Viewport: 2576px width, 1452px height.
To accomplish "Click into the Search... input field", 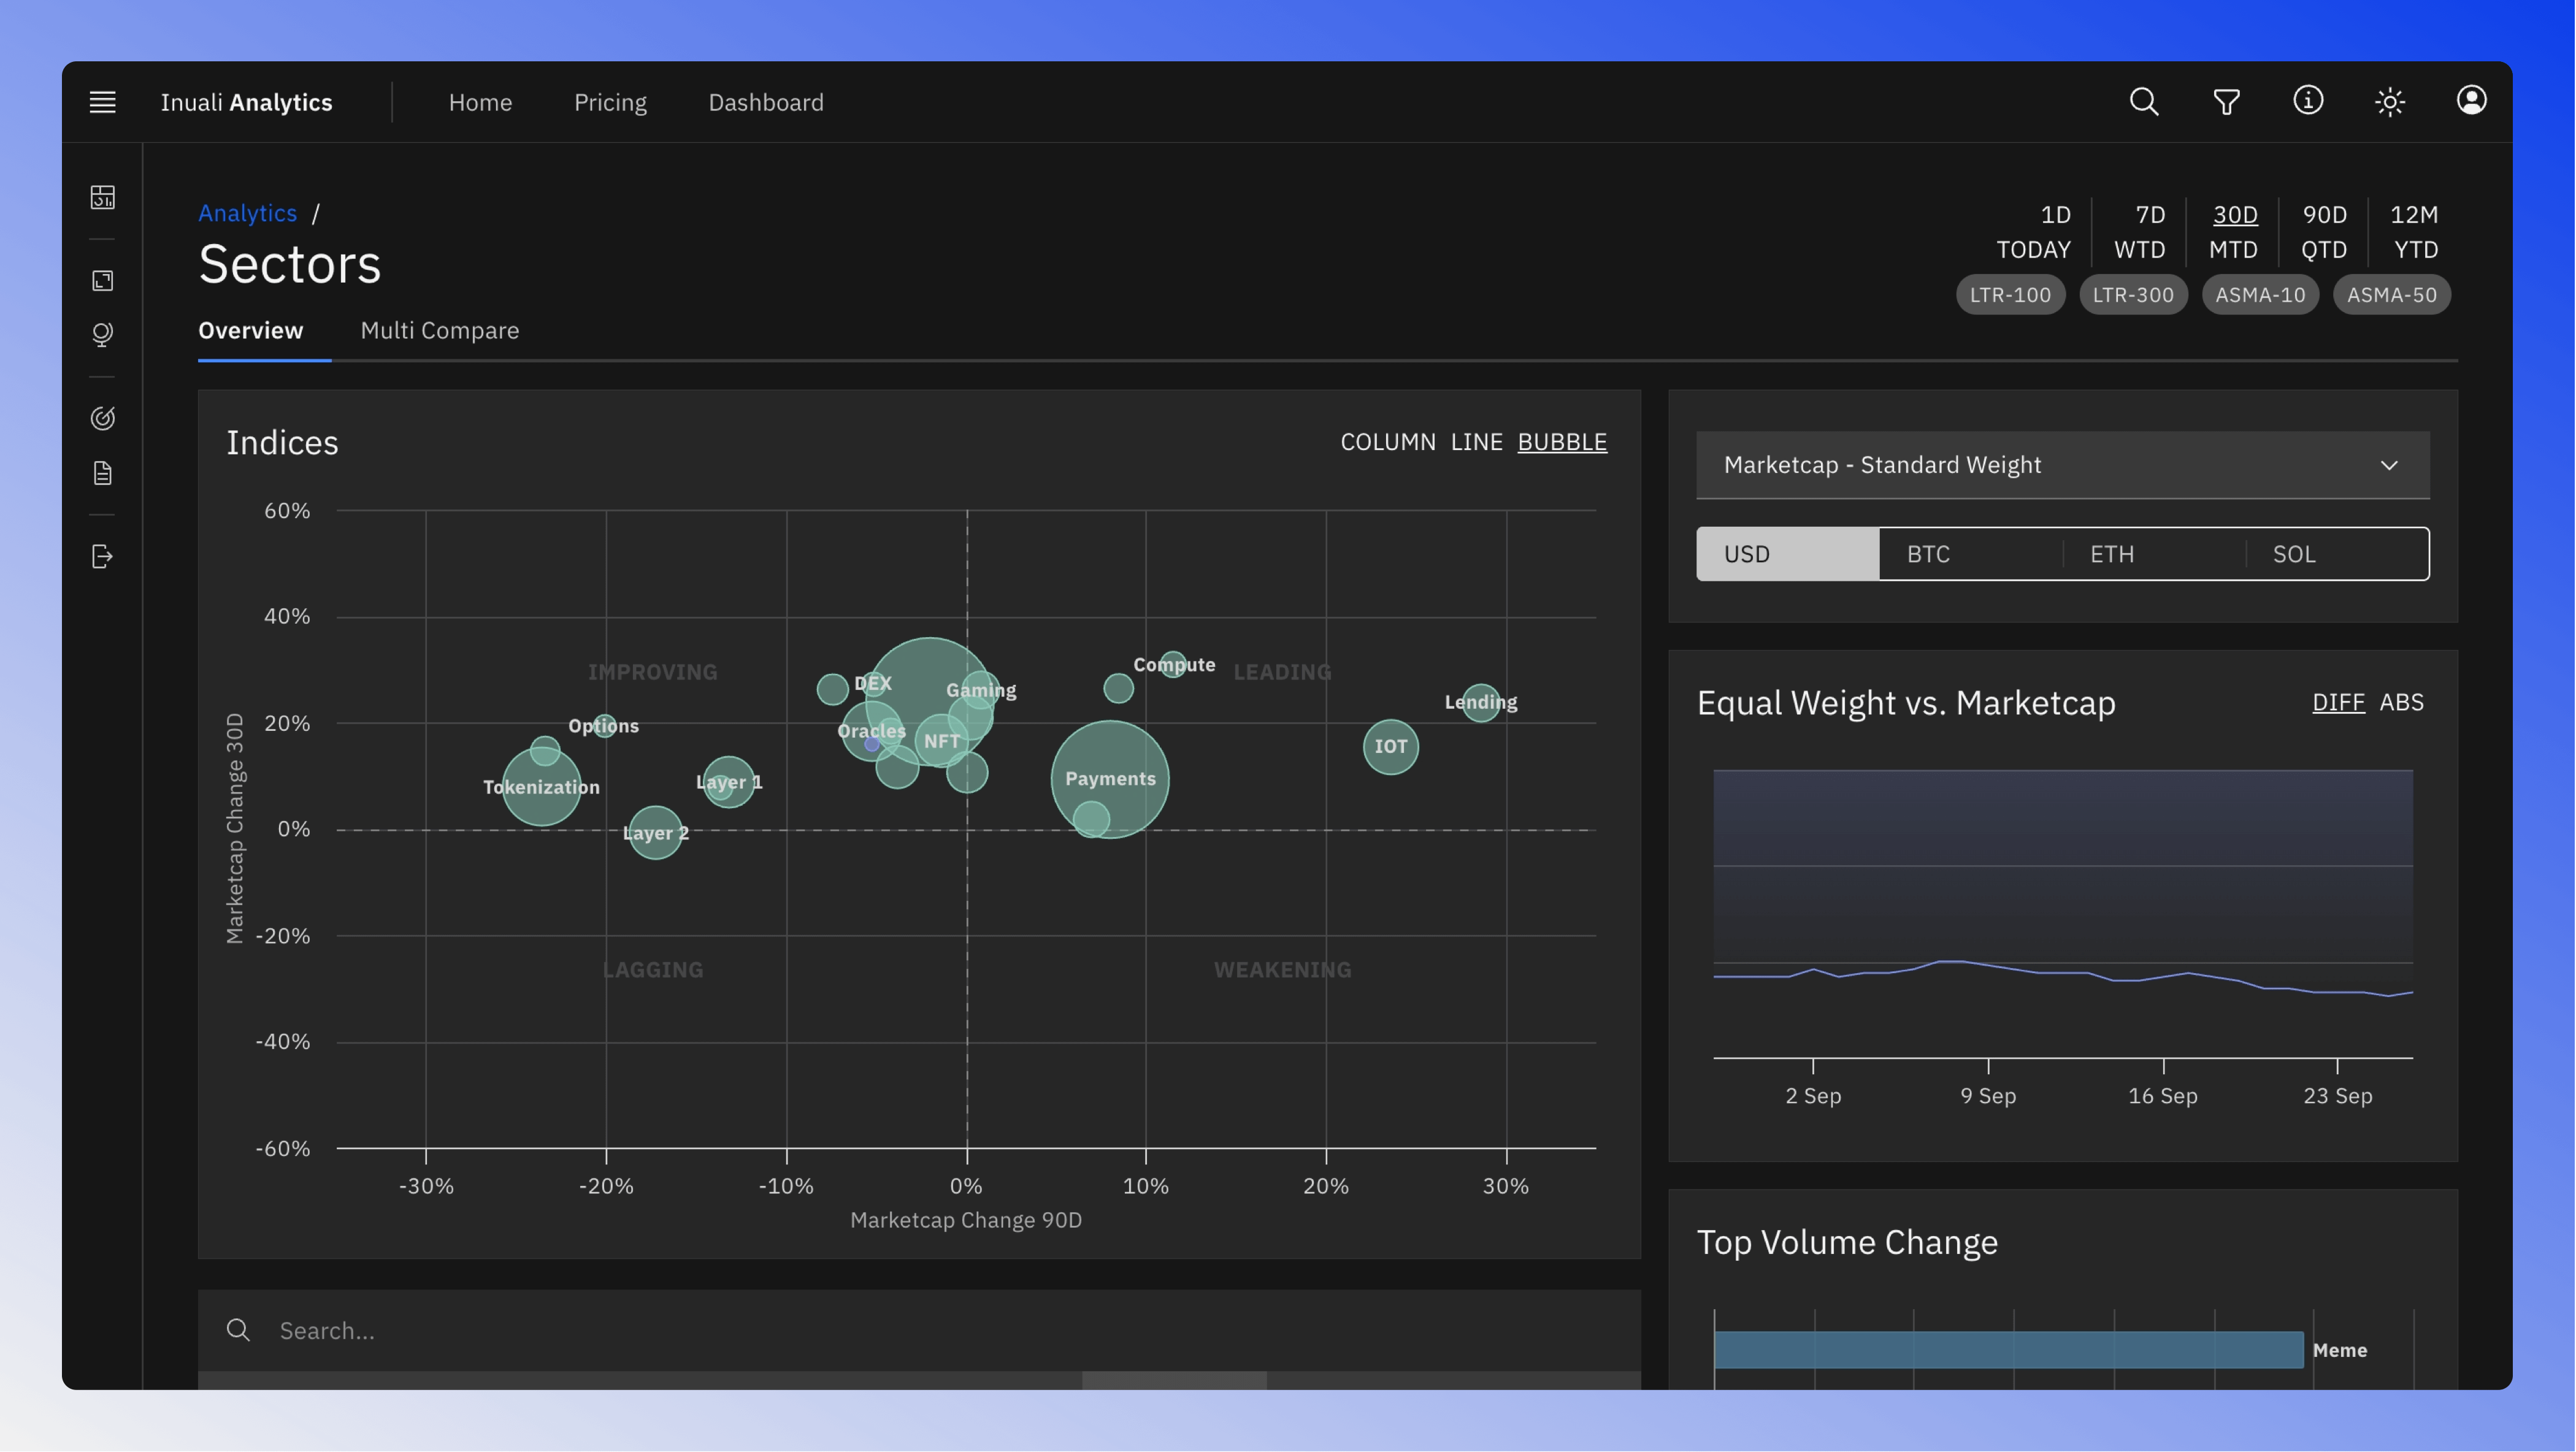I will click(918, 1330).
